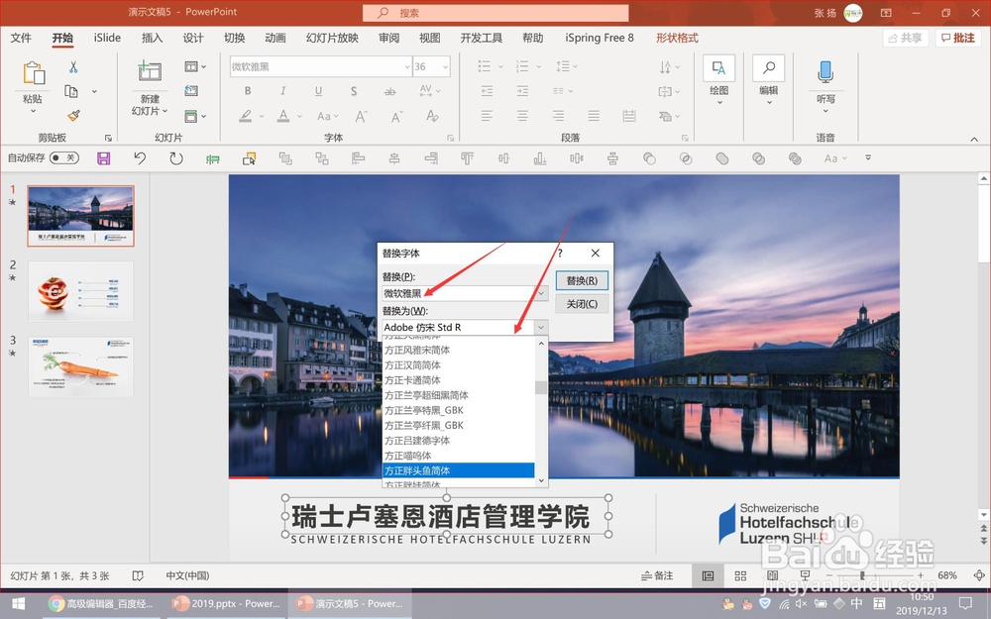Open the 批注 comments button
Screen dimensions: 991x619
pyautogui.click(x=958, y=38)
